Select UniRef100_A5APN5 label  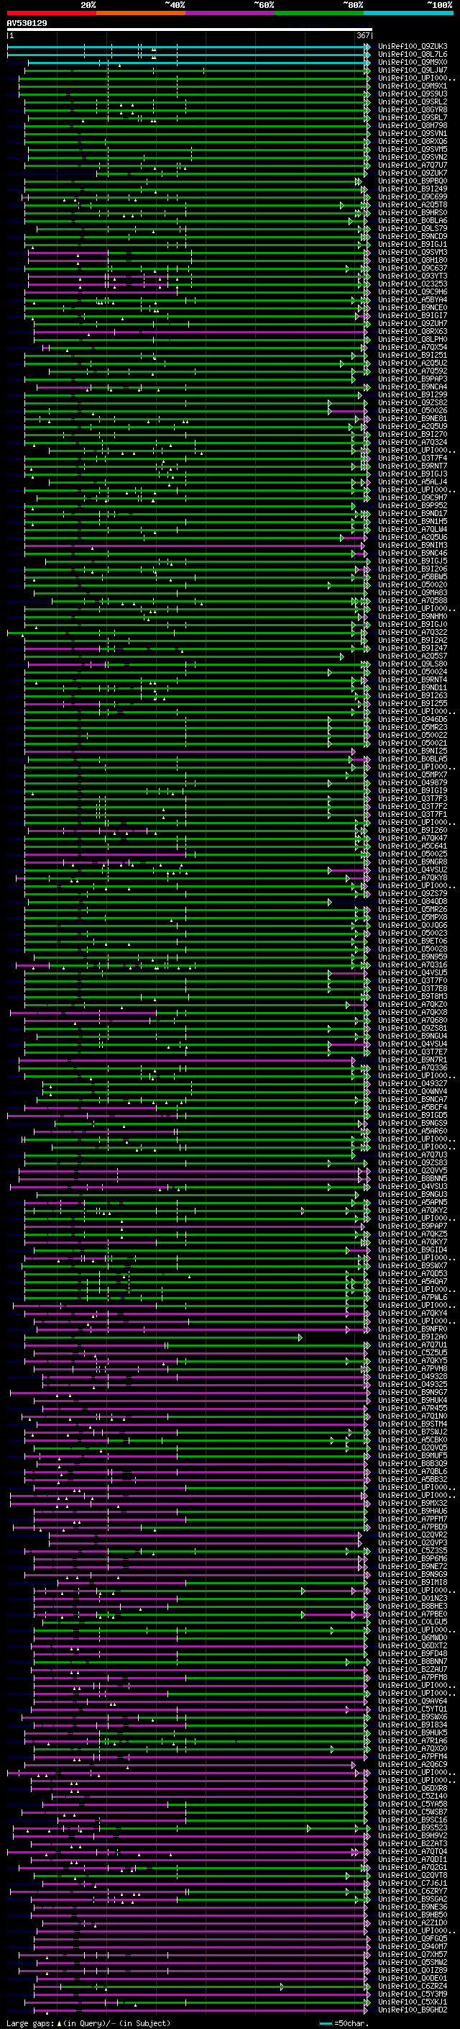[x=413, y=1202]
